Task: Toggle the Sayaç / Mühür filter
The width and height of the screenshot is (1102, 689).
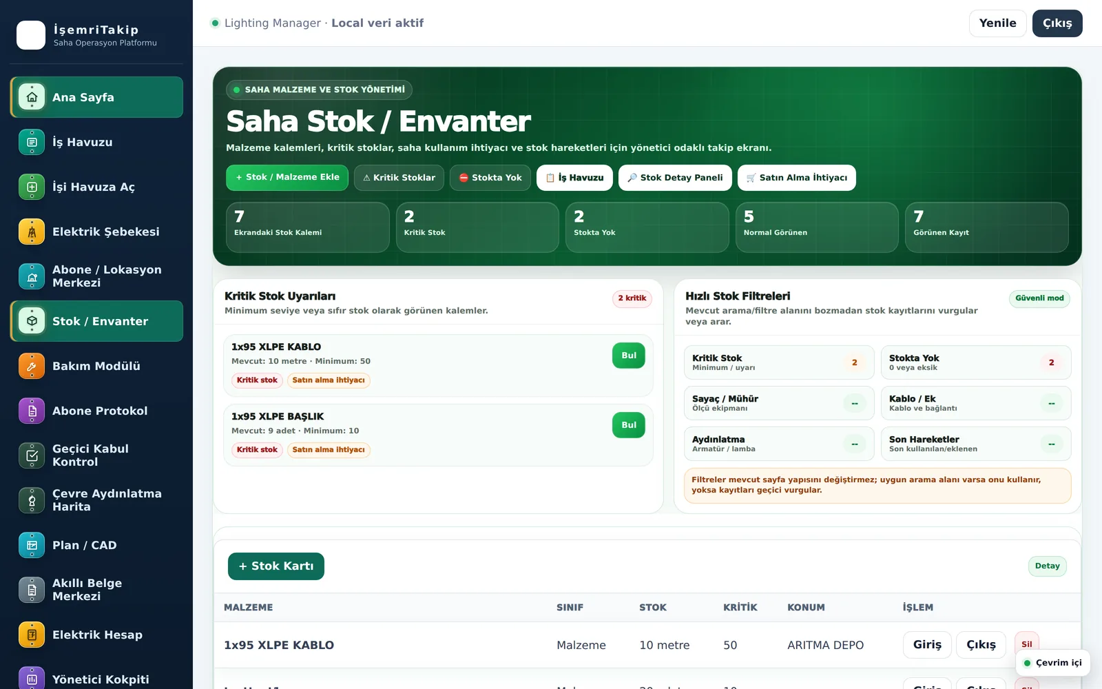Action: pyautogui.click(x=779, y=403)
